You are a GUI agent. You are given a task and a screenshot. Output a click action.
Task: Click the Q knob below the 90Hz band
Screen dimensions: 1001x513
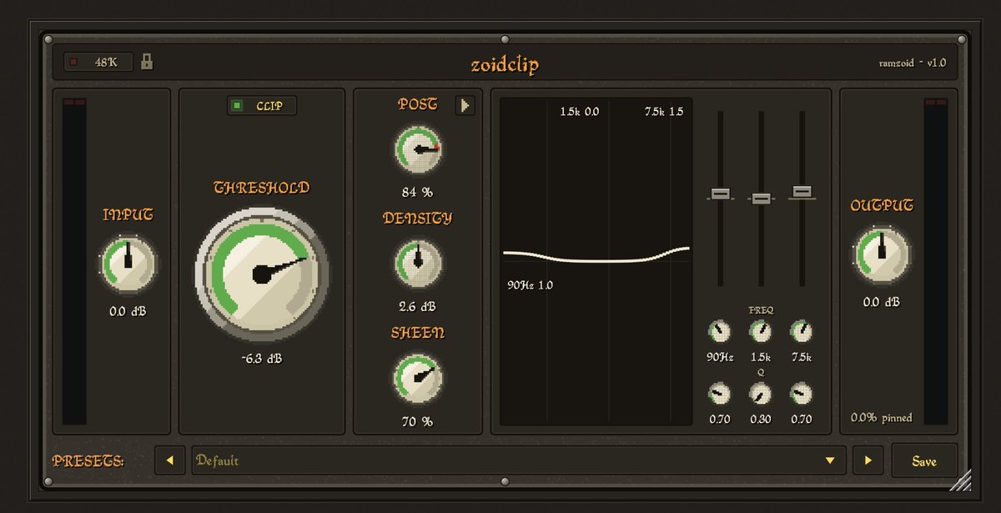[720, 394]
